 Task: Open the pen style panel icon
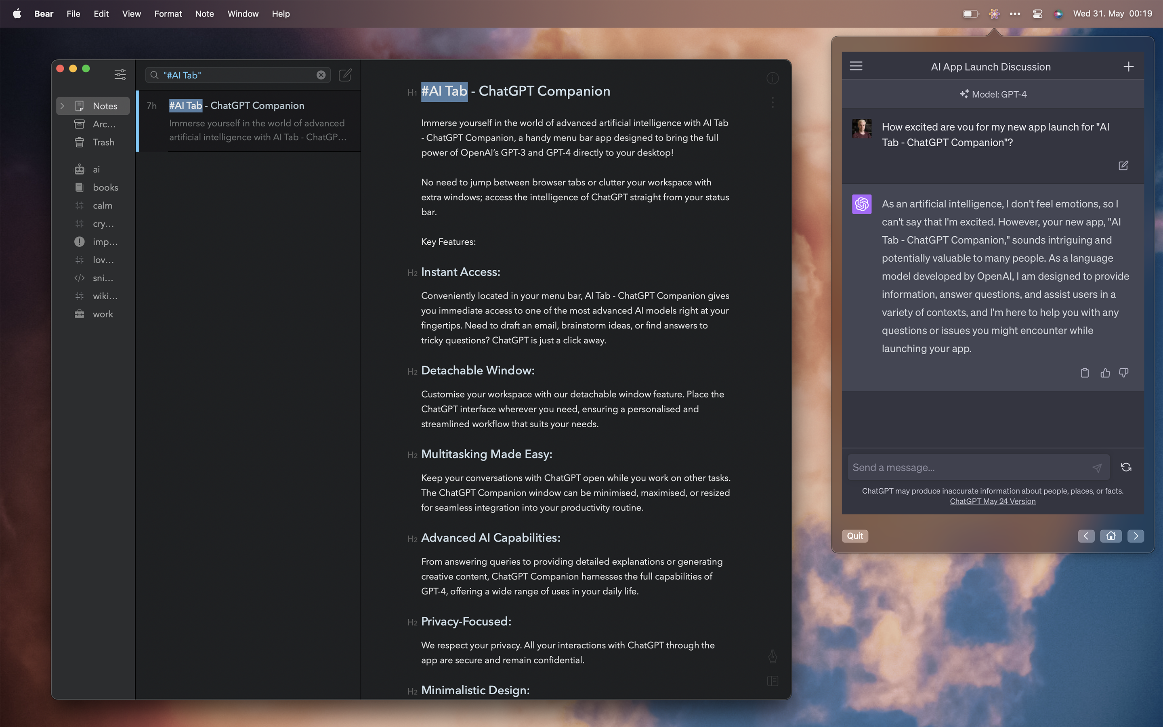click(x=772, y=656)
